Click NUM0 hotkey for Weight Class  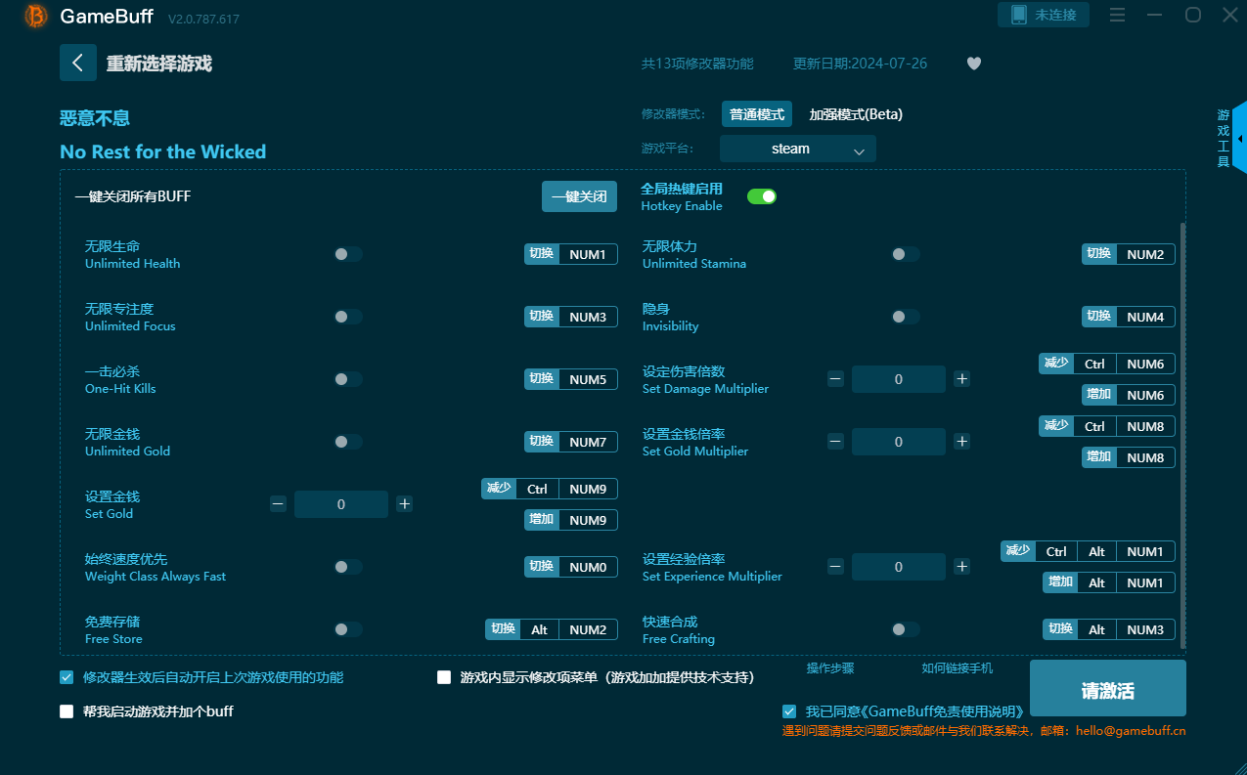point(588,567)
